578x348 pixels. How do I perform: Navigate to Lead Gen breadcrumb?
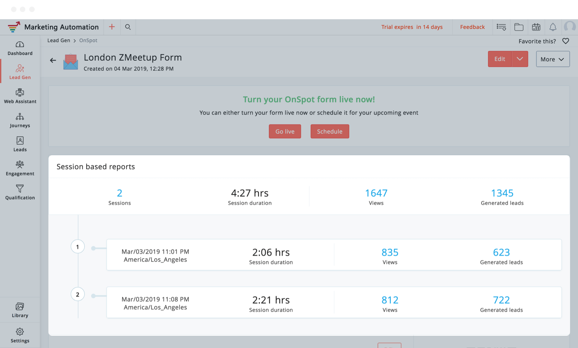tap(59, 40)
